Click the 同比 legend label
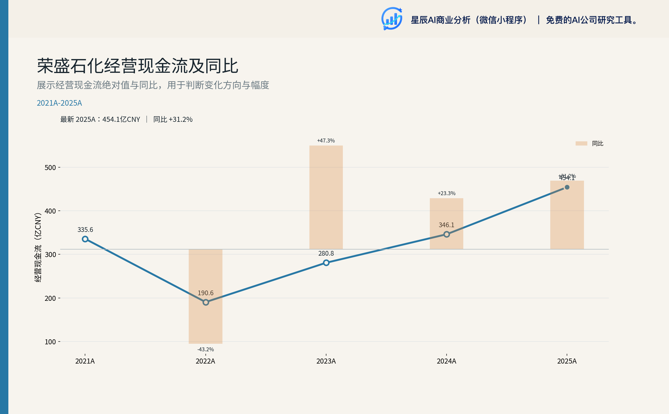Image resolution: width=669 pixels, height=414 pixels. [x=598, y=143]
